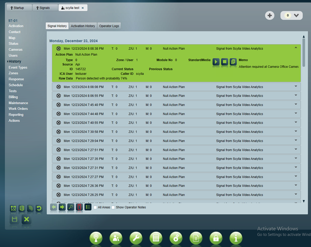The image size is (311, 247).
Task: Switch to the Activation History tab
Action: 83,26
